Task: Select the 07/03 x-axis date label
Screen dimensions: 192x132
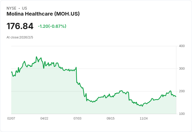Action: tap(77, 118)
